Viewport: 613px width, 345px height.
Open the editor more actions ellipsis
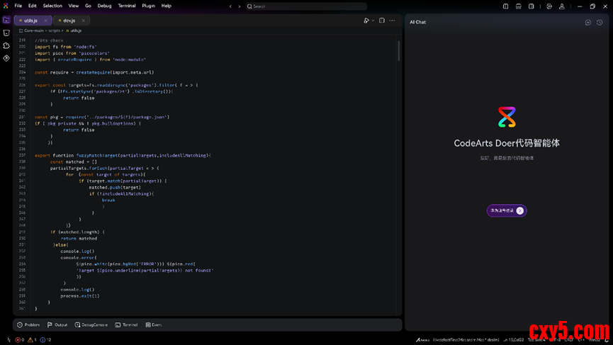tap(392, 21)
